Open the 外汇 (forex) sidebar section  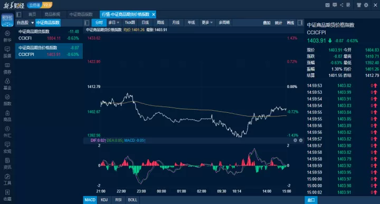pos(7,132)
